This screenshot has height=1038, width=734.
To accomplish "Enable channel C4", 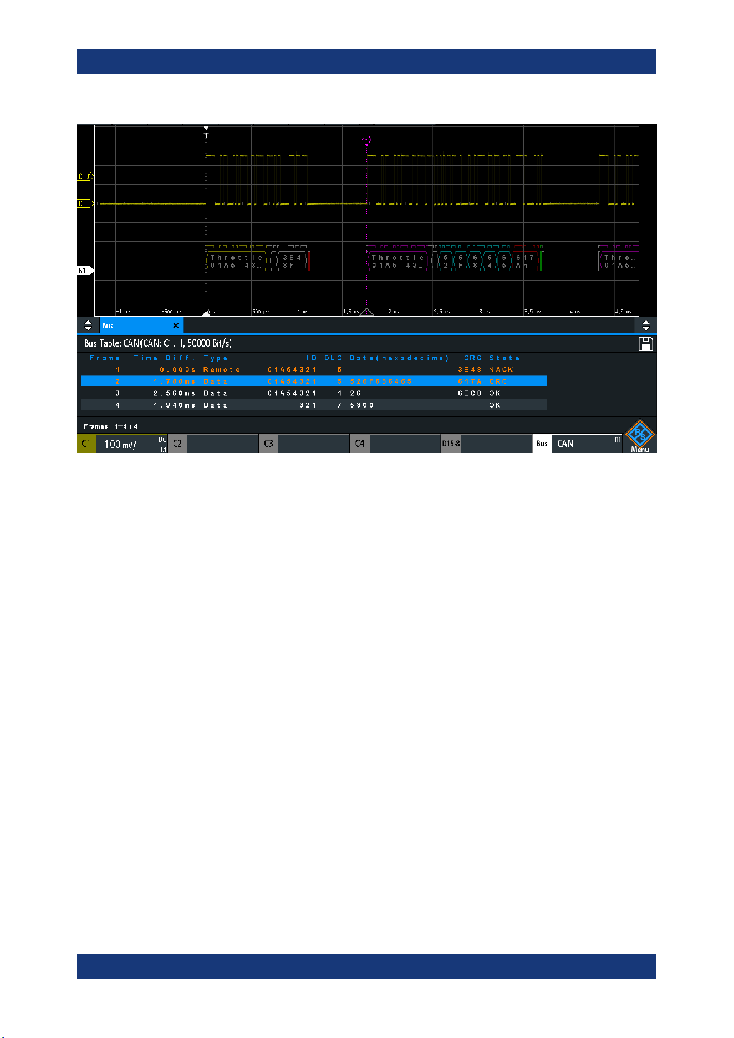I will click(x=395, y=444).
